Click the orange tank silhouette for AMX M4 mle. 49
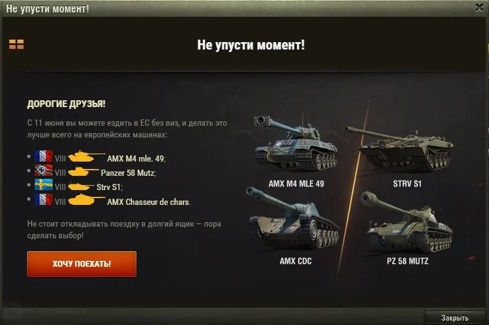This screenshot has width=489, height=325. (x=86, y=157)
